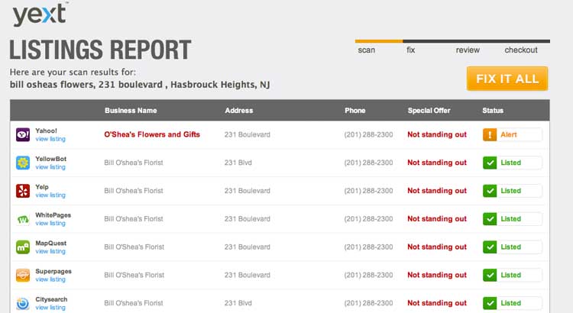This screenshot has width=573, height=313.
Task: Click the orange scan progress bar segment
Action: (379, 41)
